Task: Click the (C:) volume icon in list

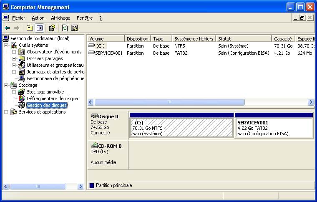Action: (92, 46)
